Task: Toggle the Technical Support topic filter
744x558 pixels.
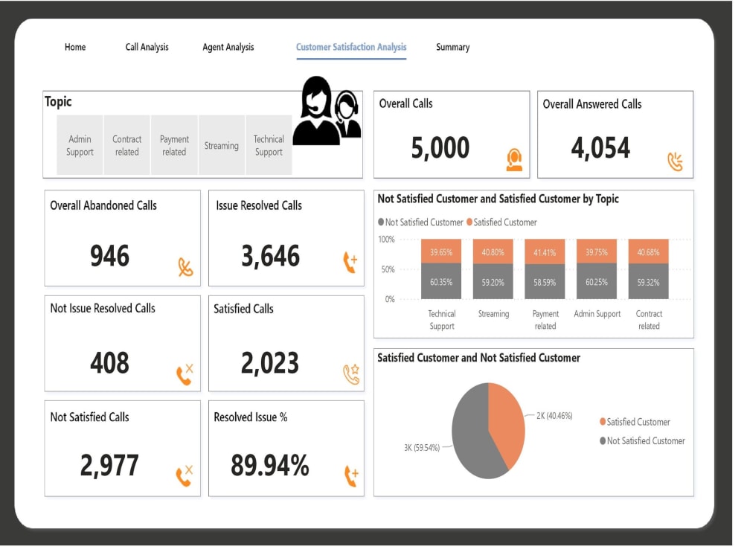Action: 269,145
